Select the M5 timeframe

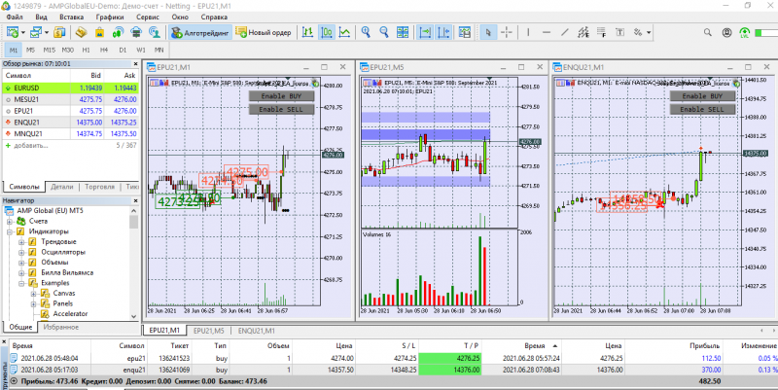31,51
